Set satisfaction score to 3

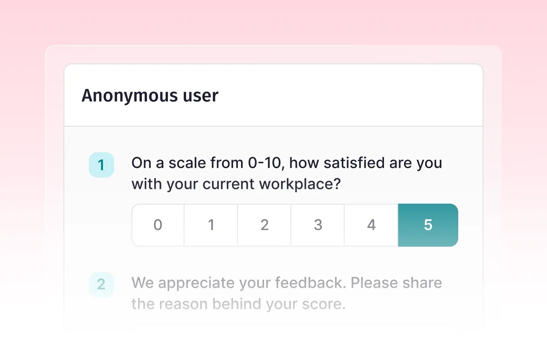pos(318,225)
